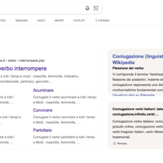Open the COPILOT tab
Viewport: 163px width, 163px height.
[x=79, y=20]
